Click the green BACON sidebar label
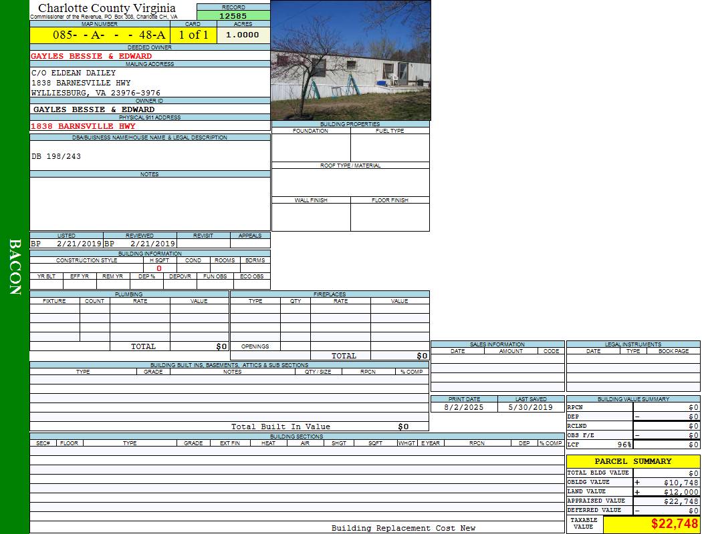Image resolution: width=702 pixels, height=534 pixels. coord(15,267)
